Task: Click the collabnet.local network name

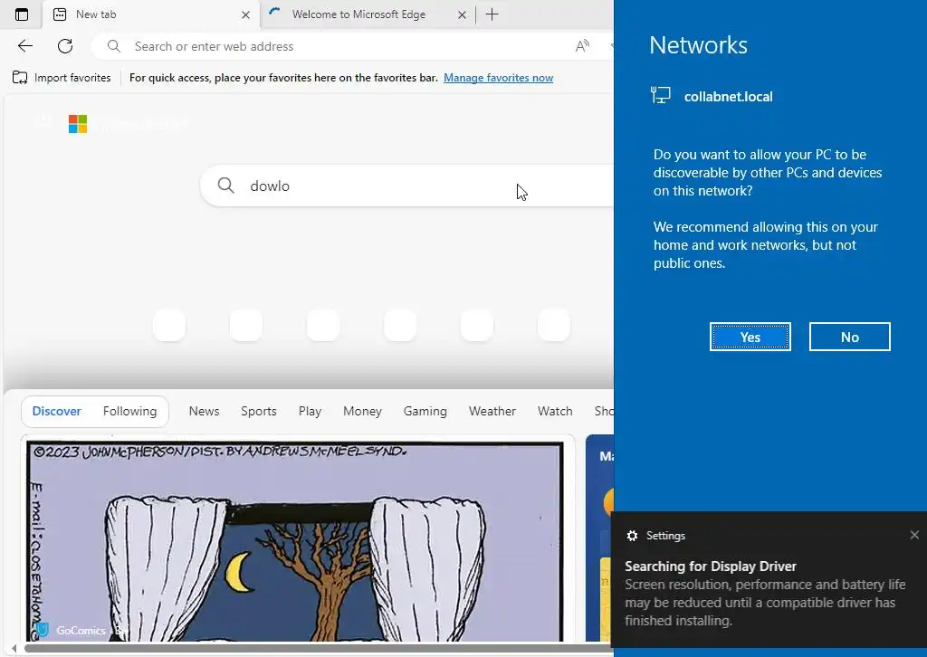Action: tap(729, 97)
